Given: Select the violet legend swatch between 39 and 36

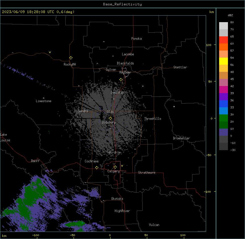Looking at the screenshot, I should (223, 97).
